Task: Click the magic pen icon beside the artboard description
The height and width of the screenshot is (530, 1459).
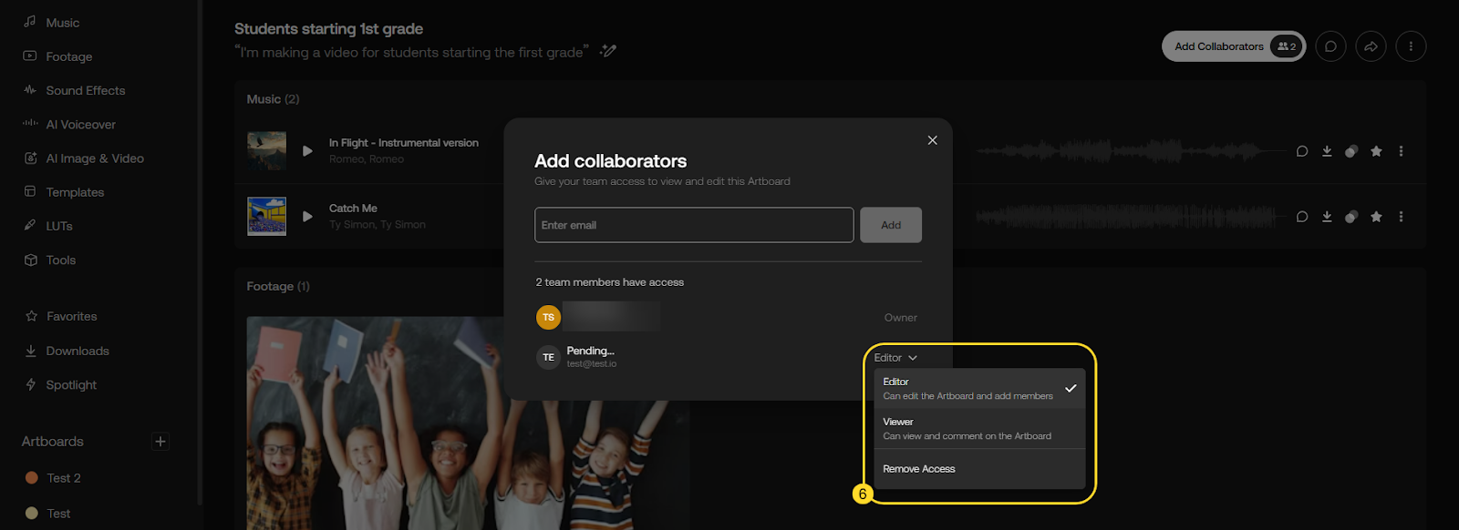Action: pyautogui.click(x=608, y=51)
